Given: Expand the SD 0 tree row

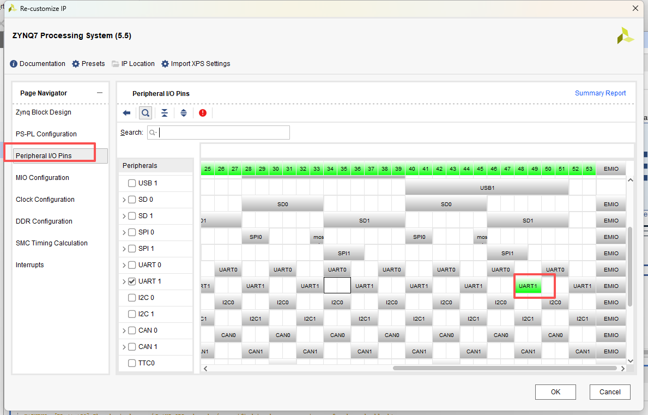Looking at the screenshot, I should (124, 200).
